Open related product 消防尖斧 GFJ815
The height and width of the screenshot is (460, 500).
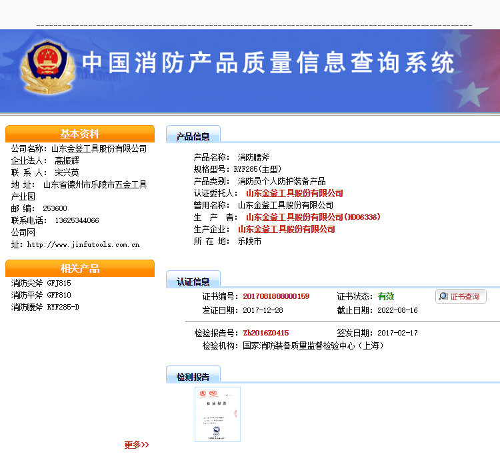41,283
